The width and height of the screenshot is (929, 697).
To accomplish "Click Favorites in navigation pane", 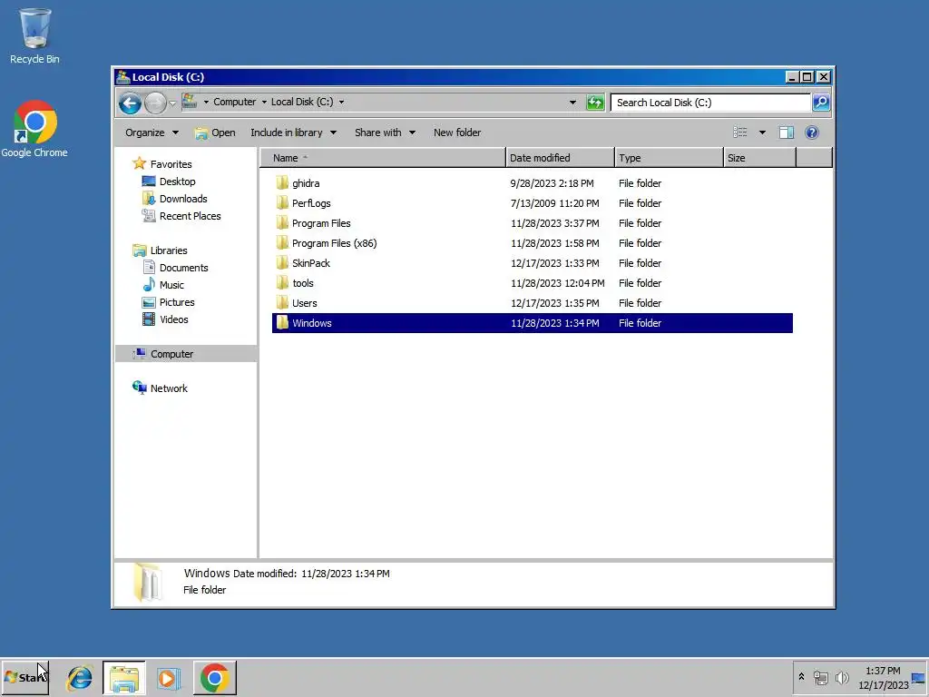I will tap(171, 164).
